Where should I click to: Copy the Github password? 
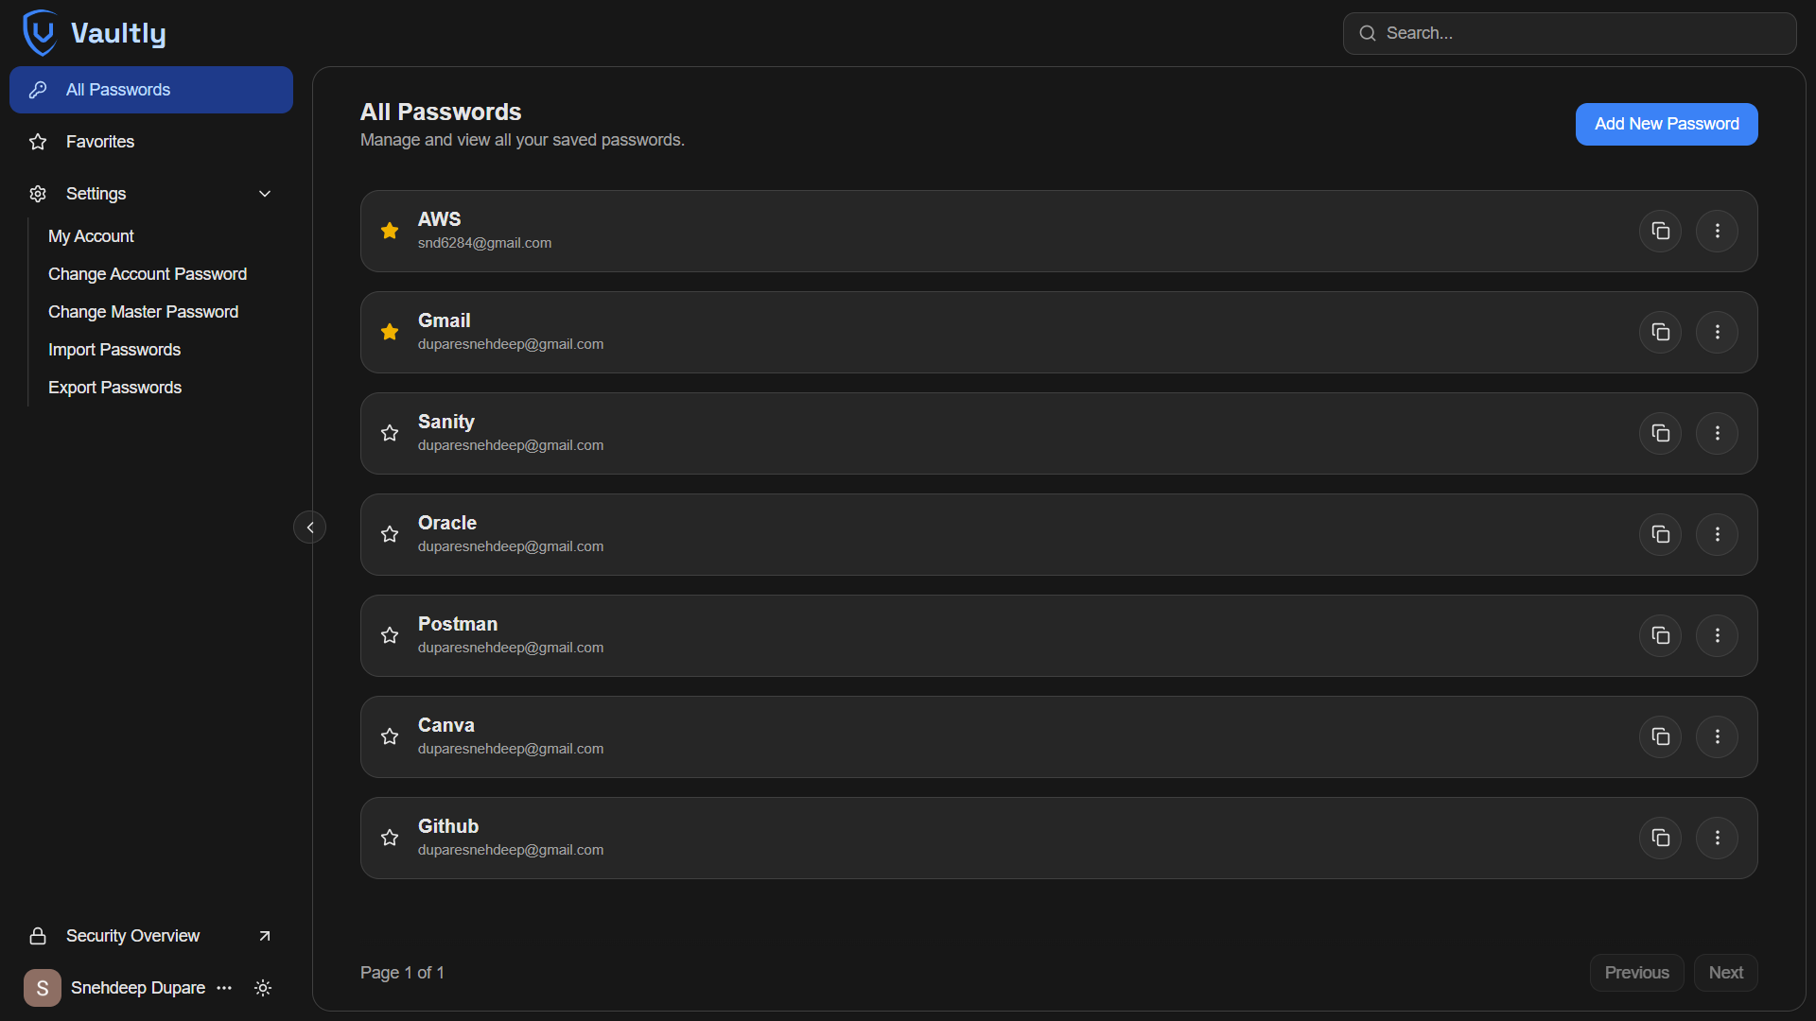1660,838
